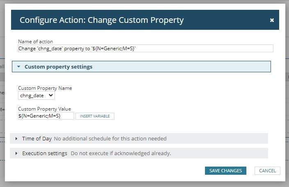The height and width of the screenshot is (187, 289).
Task: Click the dialog title 'Configure Action: Change Custom Property'
Action: 102,20
